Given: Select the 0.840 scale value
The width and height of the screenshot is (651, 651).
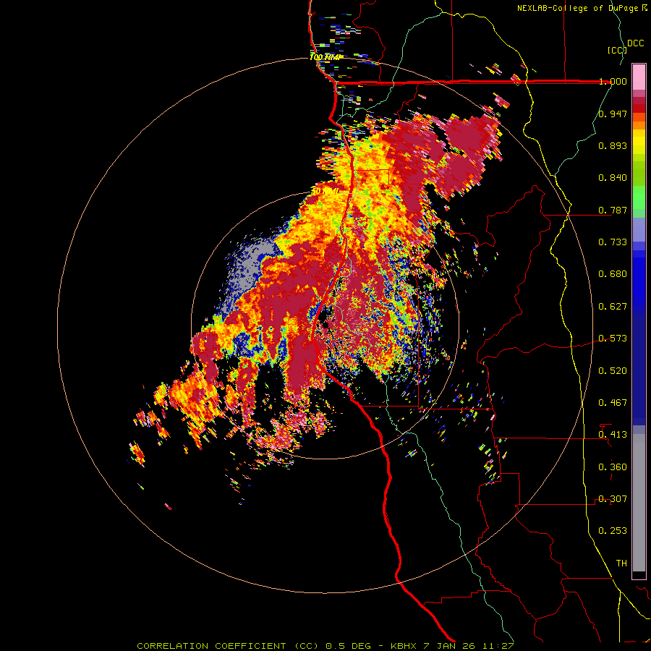Looking at the screenshot, I should coord(613,178).
